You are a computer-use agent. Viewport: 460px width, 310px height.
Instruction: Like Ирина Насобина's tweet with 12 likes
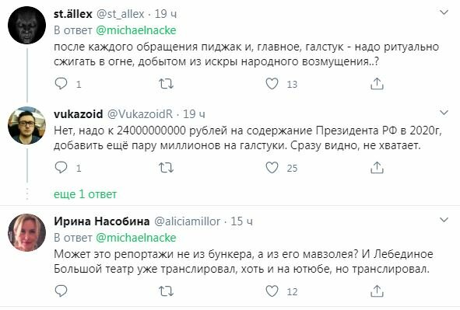click(272, 291)
